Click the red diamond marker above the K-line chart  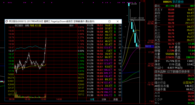click(141, 1)
